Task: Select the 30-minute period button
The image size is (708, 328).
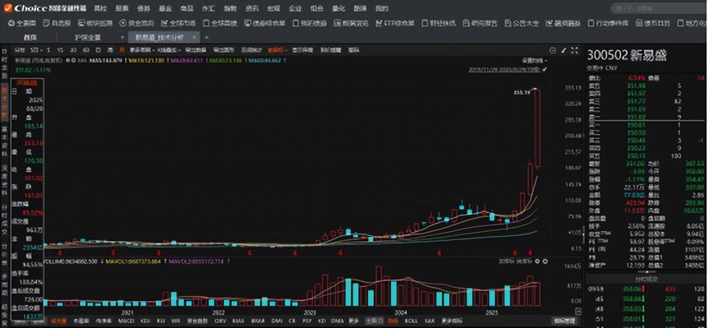Action: click(x=73, y=50)
